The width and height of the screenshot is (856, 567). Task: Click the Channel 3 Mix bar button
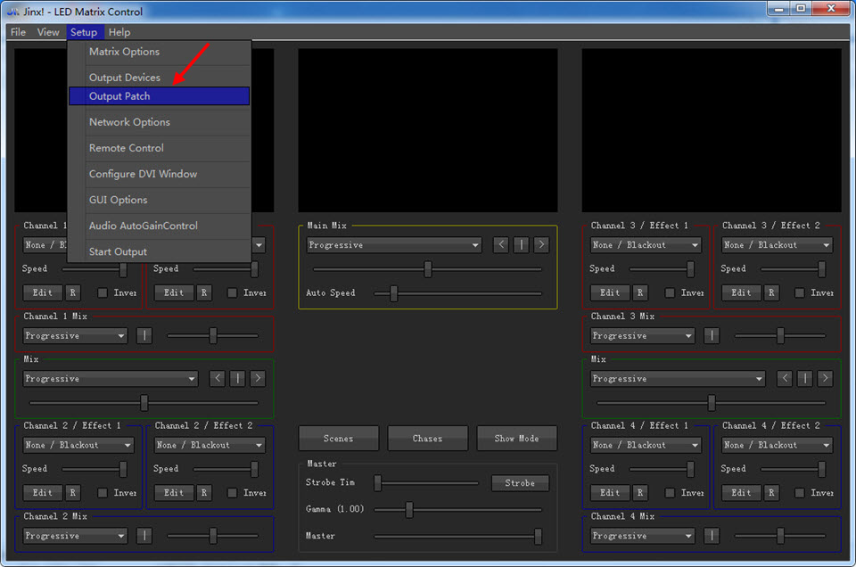tap(712, 335)
